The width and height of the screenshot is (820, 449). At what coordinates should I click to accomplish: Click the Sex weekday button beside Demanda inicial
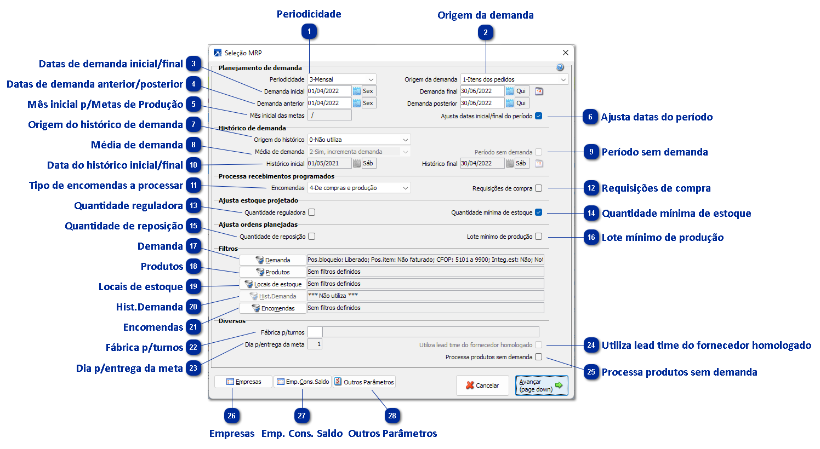point(369,91)
